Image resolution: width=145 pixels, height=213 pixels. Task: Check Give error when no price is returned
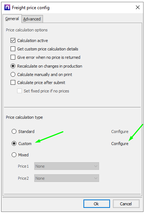13,57
